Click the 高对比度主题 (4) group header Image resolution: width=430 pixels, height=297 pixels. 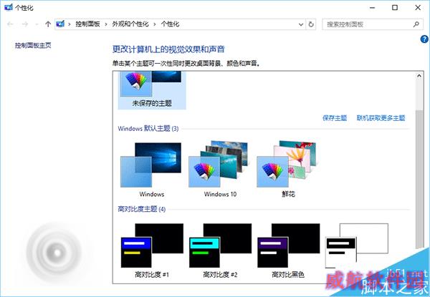141,209
